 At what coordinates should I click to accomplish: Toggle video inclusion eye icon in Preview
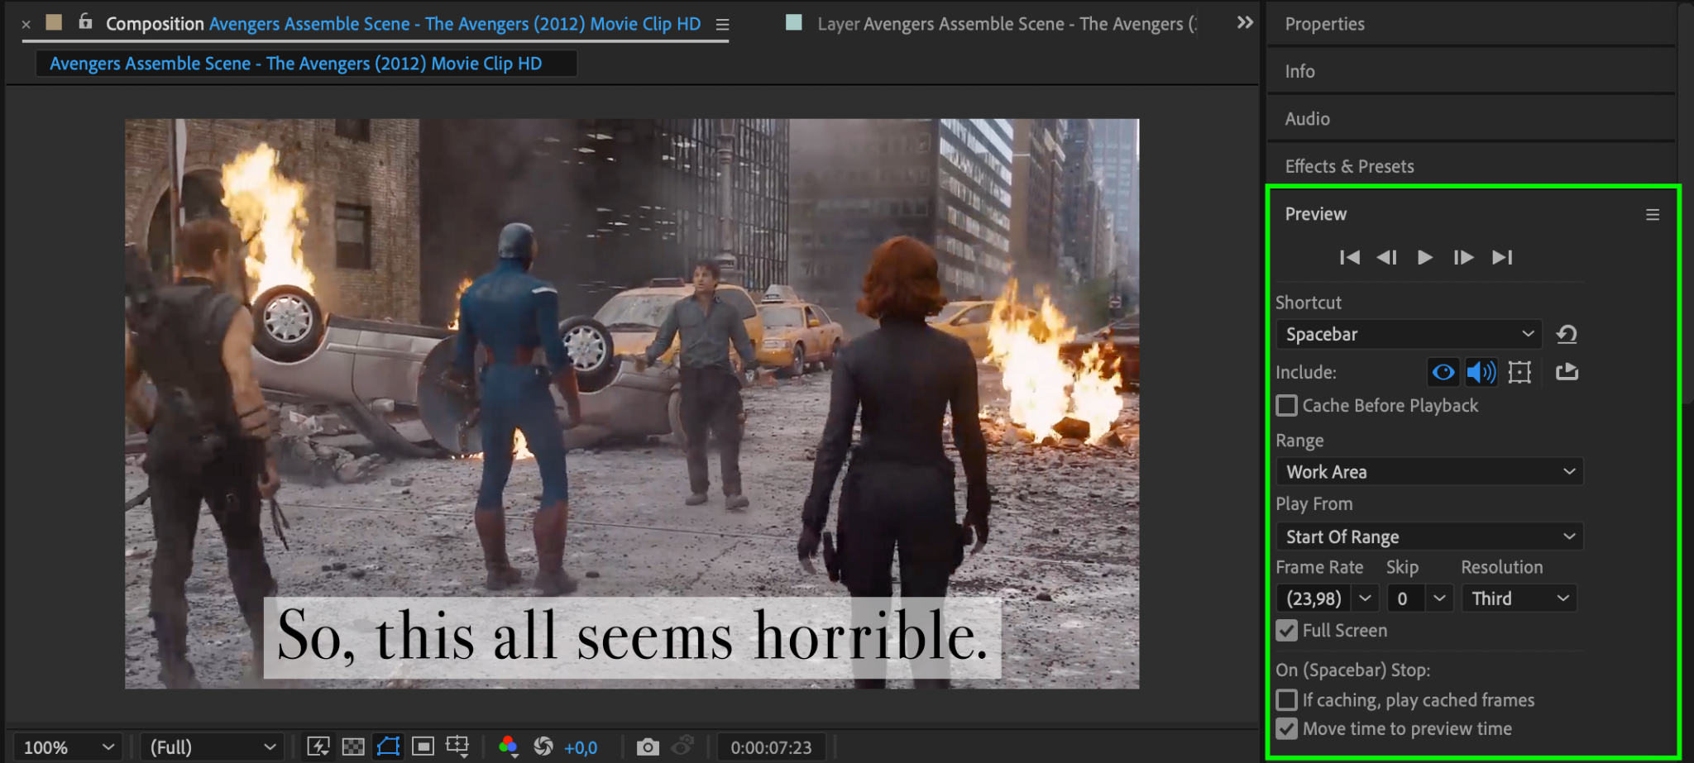1443,372
